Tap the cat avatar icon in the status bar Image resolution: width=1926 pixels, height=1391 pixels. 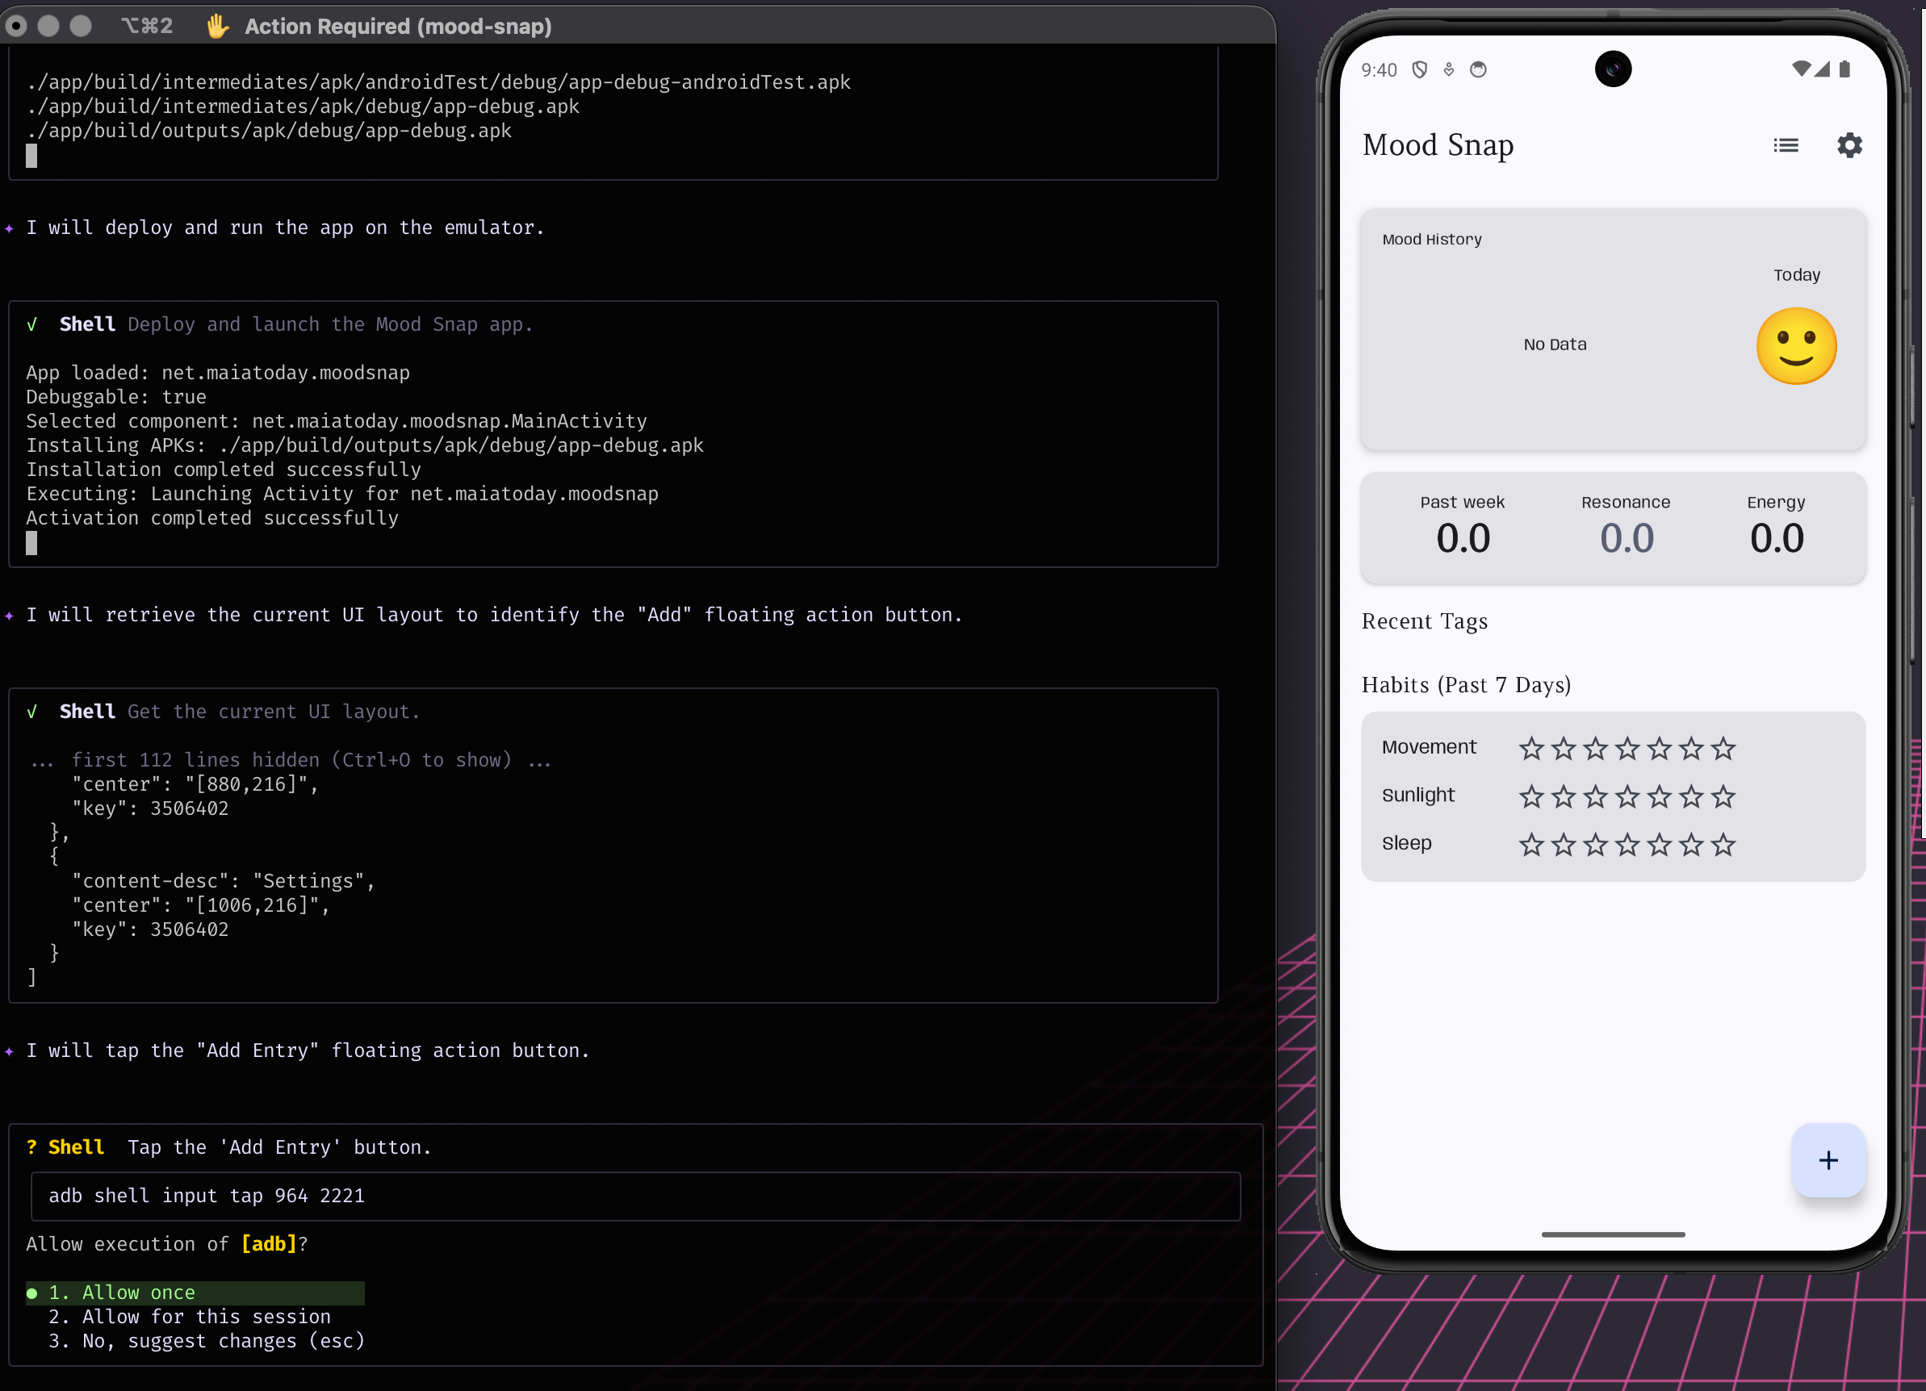coord(1480,69)
